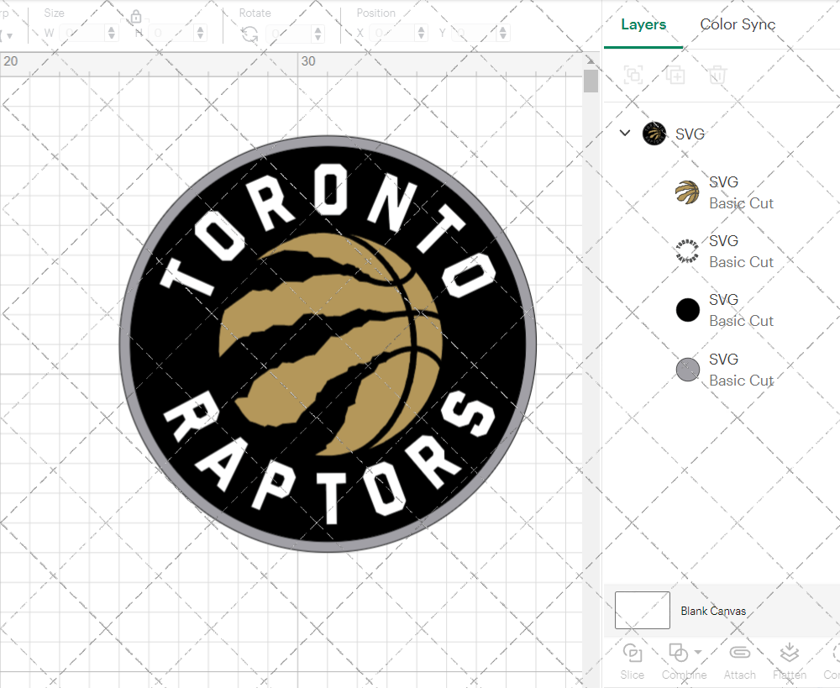
Task: Click the Attach paperclip icon
Action: click(739, 653)
